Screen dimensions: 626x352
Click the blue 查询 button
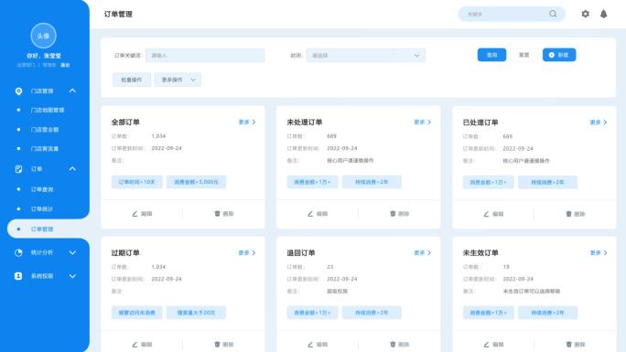click(x=491, y=55)
